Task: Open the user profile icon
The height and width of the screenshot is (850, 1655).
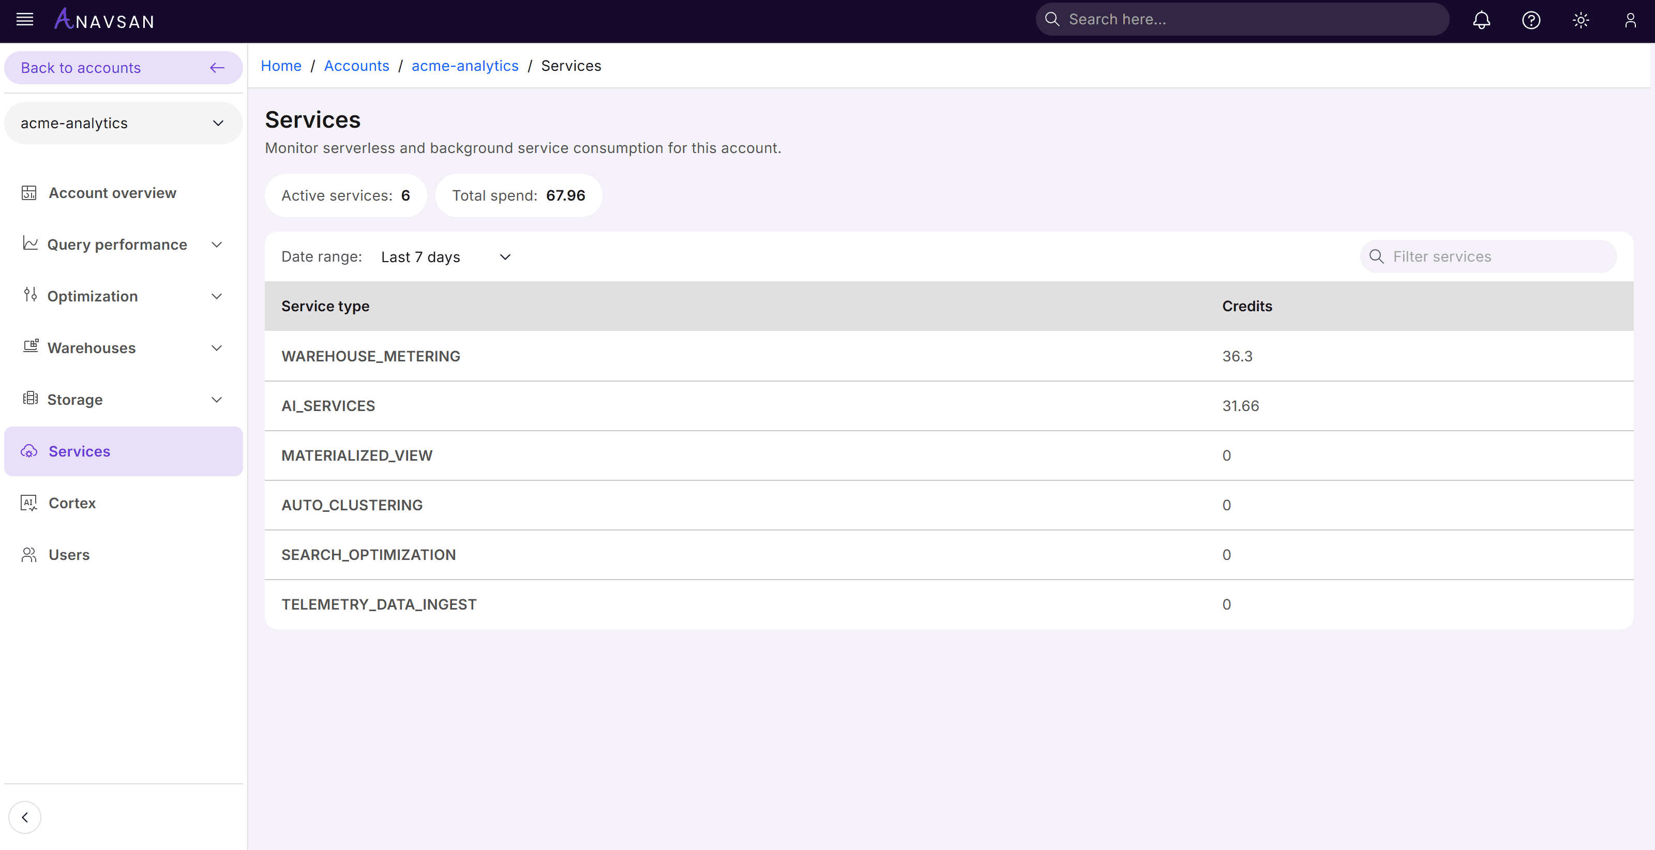Action: click(x=1630, y=20)
